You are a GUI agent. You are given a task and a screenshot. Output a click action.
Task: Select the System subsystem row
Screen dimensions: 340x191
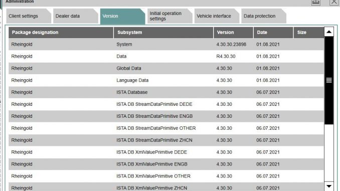pyautogui.click(x=166, y=45)
